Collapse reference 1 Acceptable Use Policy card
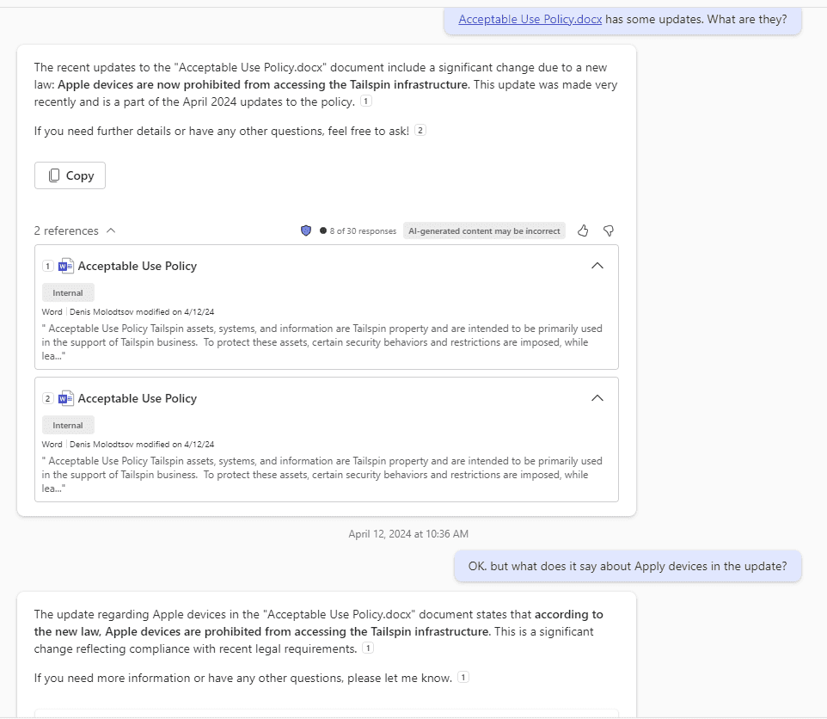The image size is (827, 719). tap(597, 266)
